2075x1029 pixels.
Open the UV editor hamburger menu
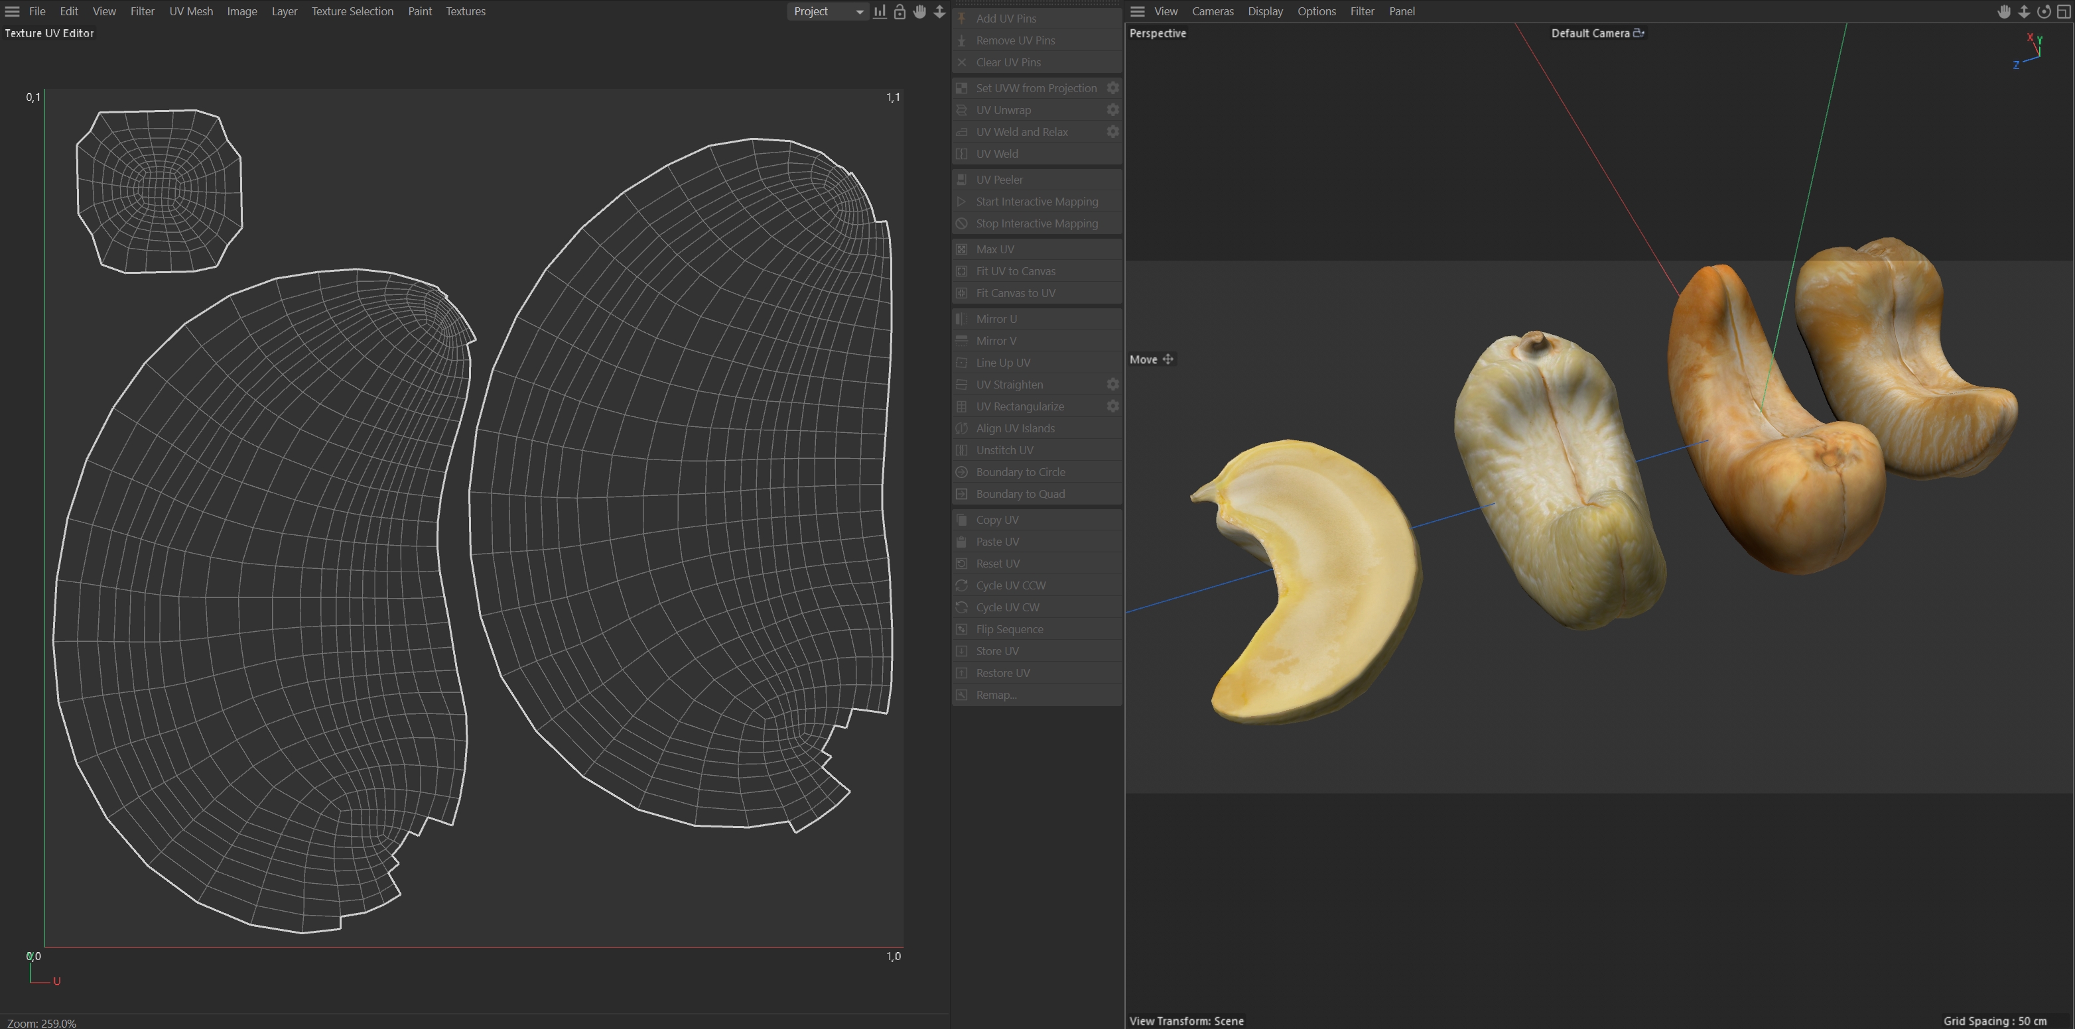[x=12, y=11]
